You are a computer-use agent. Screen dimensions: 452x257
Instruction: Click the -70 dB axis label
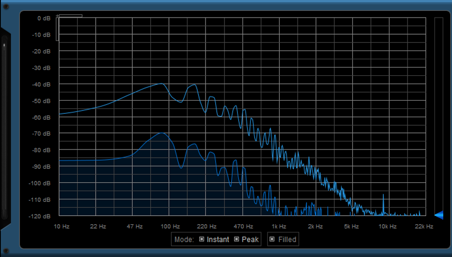[41, 133]
